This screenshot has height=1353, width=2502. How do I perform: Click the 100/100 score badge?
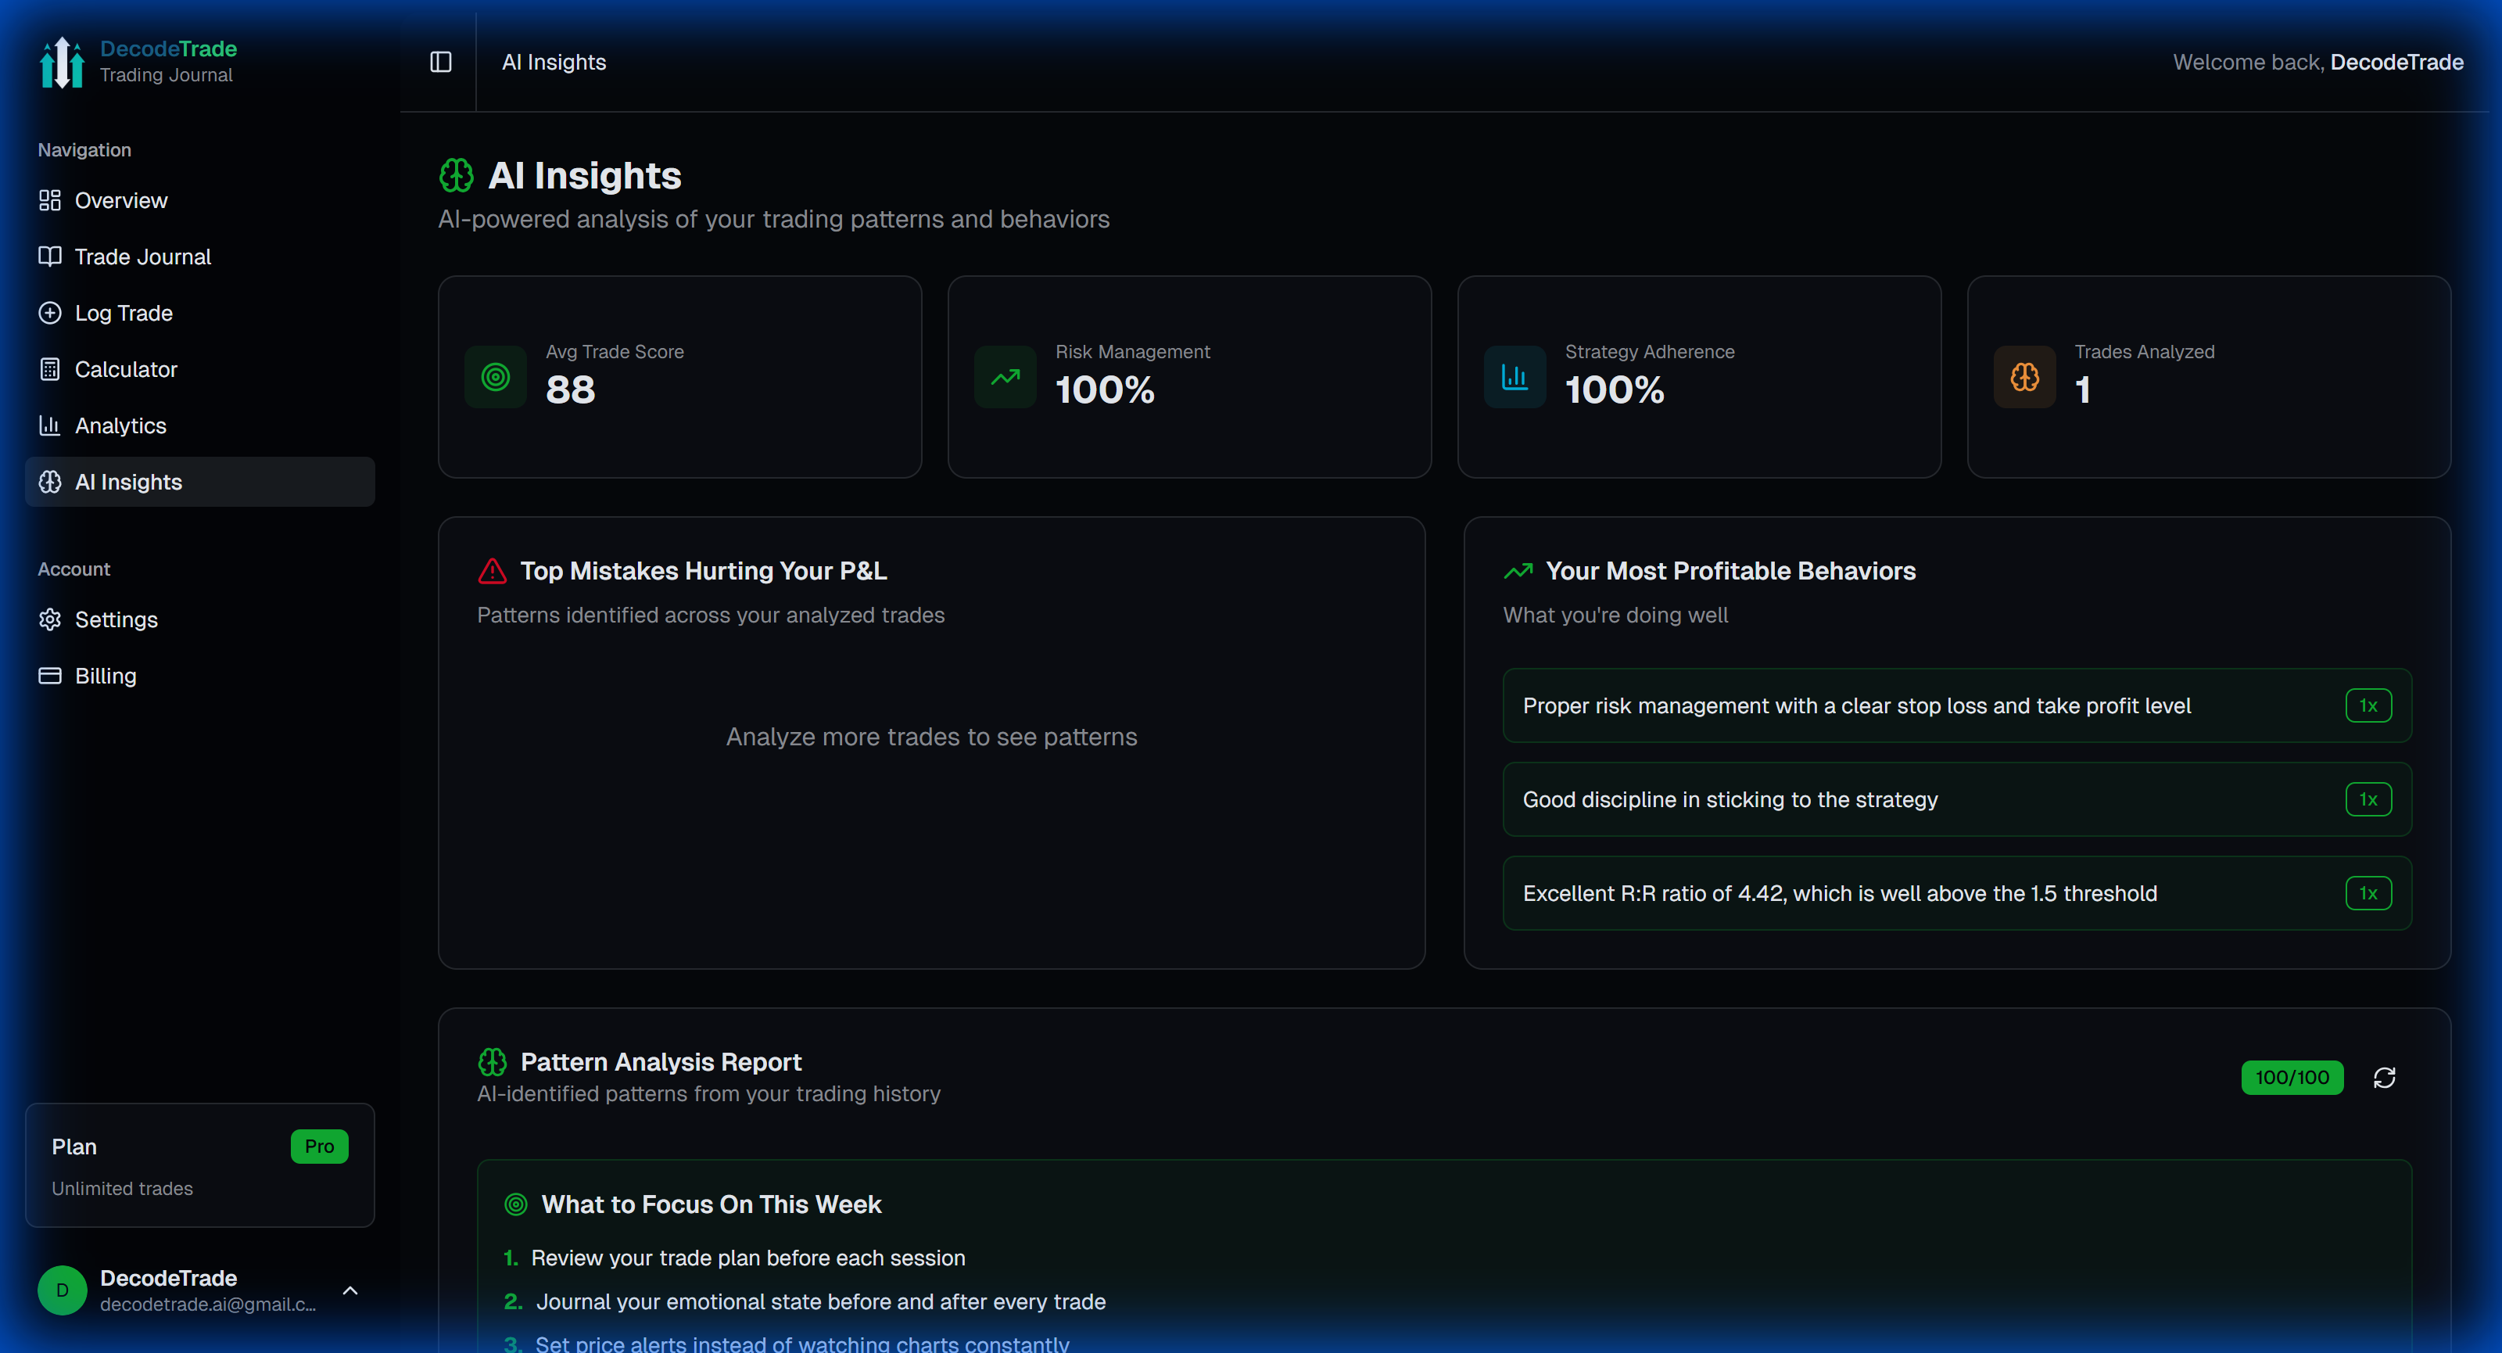pyautogui.click(x=2291, y=1077)
